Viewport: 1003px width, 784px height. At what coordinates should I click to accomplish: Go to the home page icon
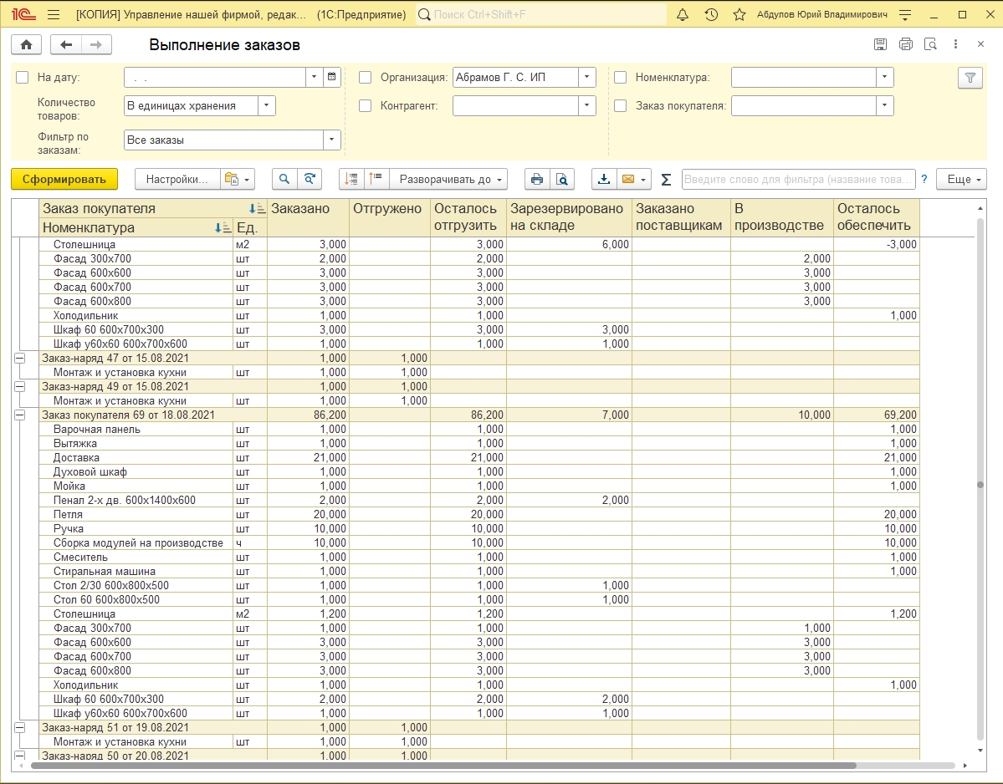point(26,45)
